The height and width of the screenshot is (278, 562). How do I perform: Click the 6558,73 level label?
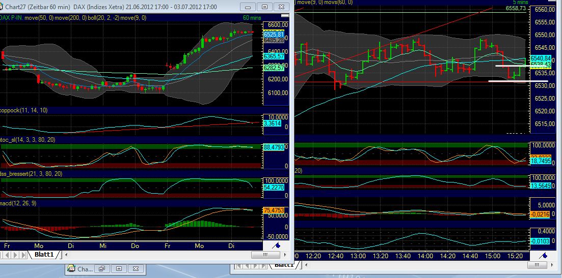click(x=516, y=8)
